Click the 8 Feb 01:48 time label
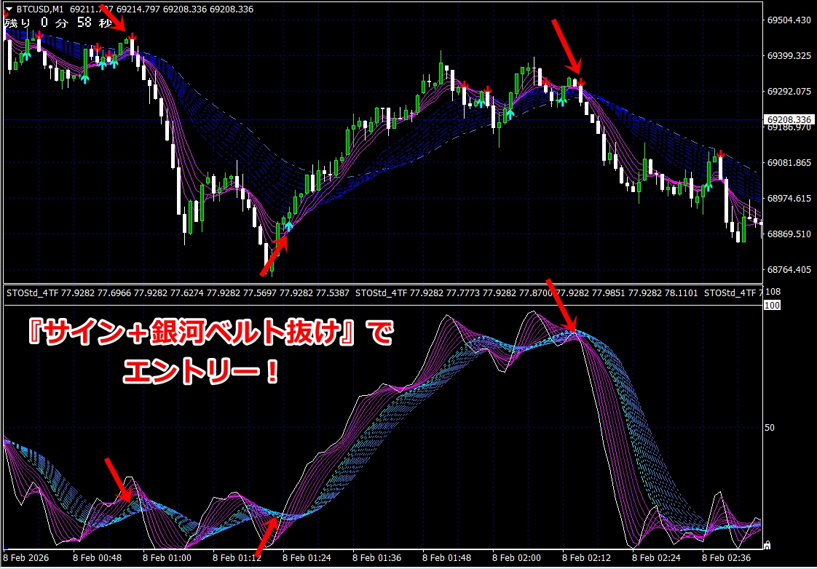 coord(446,558)
